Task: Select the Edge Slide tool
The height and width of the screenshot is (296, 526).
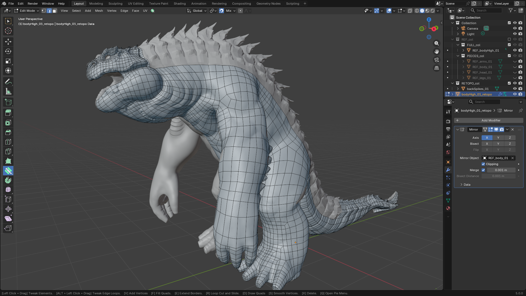Action: click(8, 199)
